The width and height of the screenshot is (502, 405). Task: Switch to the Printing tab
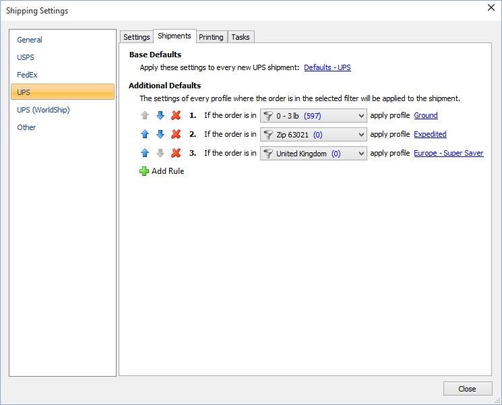click(x=212, y=37)
